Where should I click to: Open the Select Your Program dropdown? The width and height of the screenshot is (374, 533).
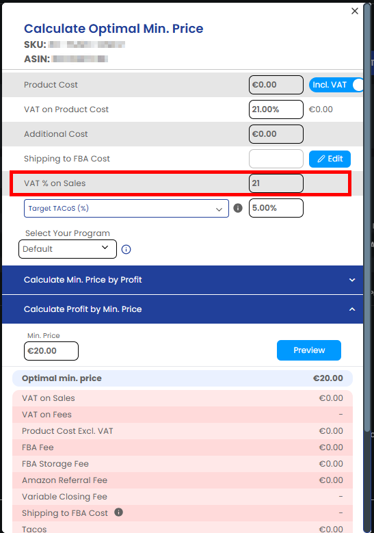click(x=68, y=249)
